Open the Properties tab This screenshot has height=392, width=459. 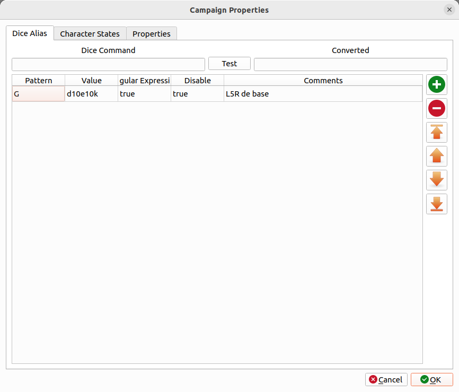coord(151,33)
